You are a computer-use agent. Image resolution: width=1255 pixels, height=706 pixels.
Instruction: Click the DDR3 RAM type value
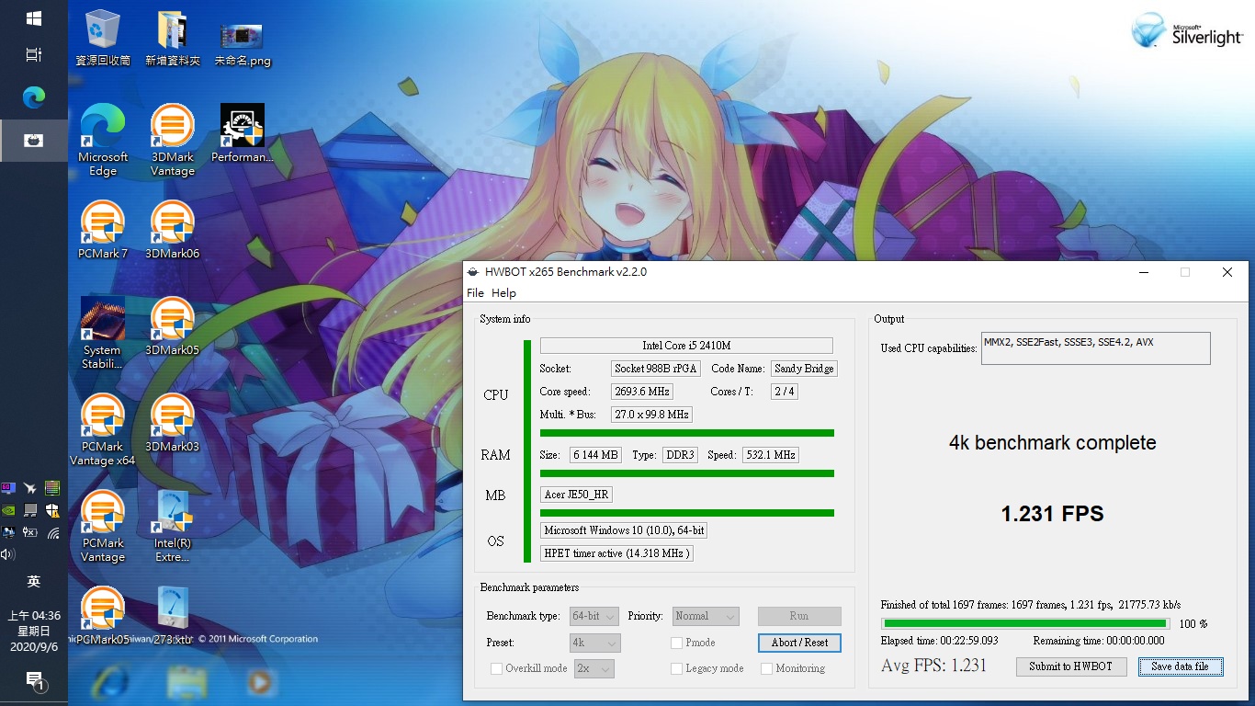[x=680, y=455]
